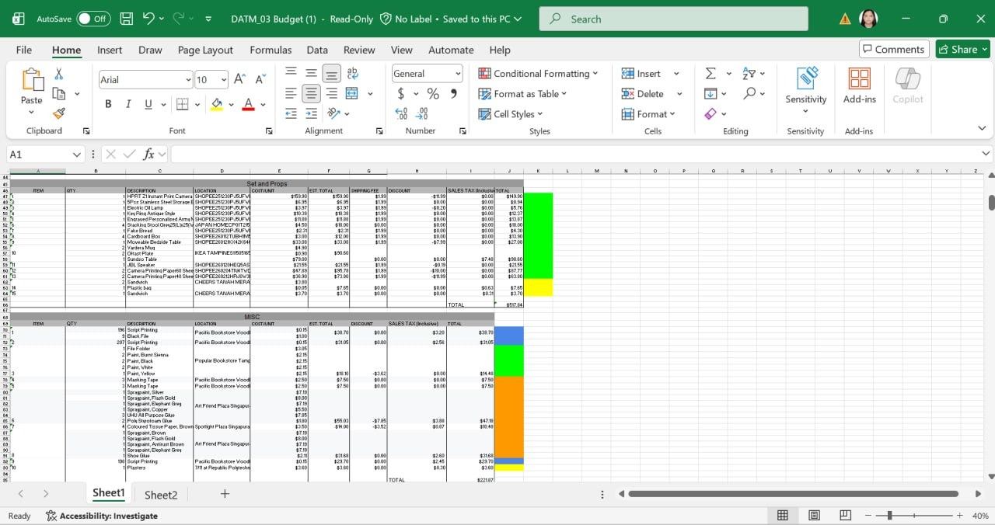This screenshot has height=525, width=995.
Task: Toggle the AutoSave switch
Action: tap(93, 19)
